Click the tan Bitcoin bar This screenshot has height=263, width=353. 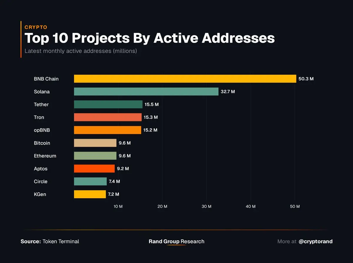click(x=95, y=143)
